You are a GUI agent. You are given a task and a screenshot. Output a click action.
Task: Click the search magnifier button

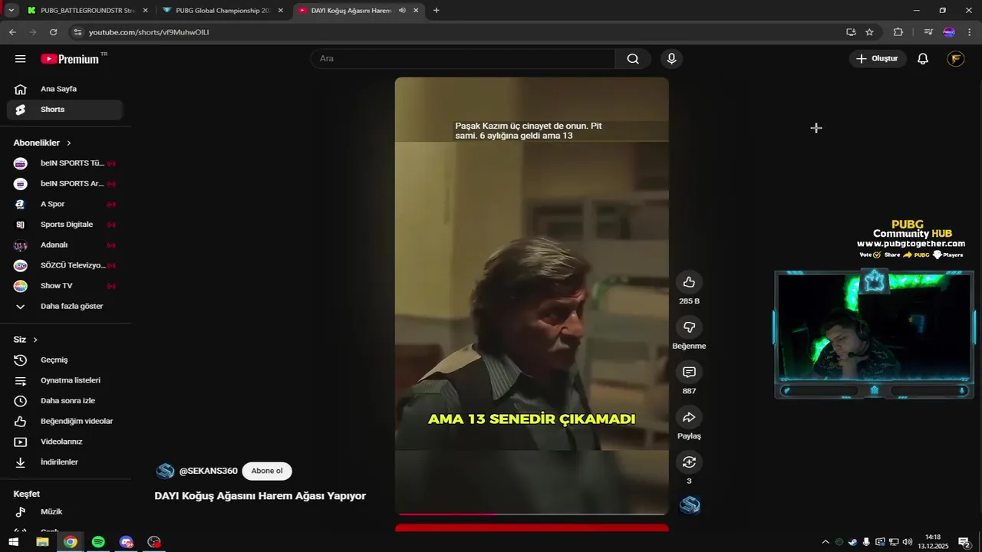(x=633, y=59)
